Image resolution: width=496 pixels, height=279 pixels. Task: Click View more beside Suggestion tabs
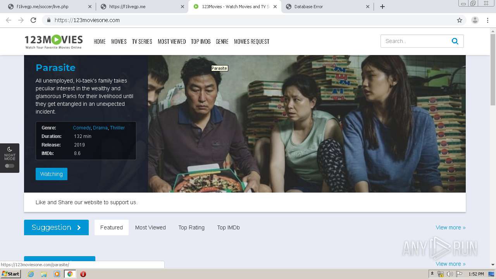(x=451, y=227)
